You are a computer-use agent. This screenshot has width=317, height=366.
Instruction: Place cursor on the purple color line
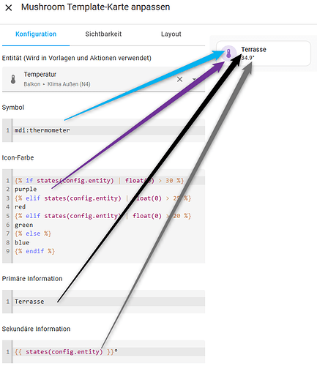click(108, 190)
